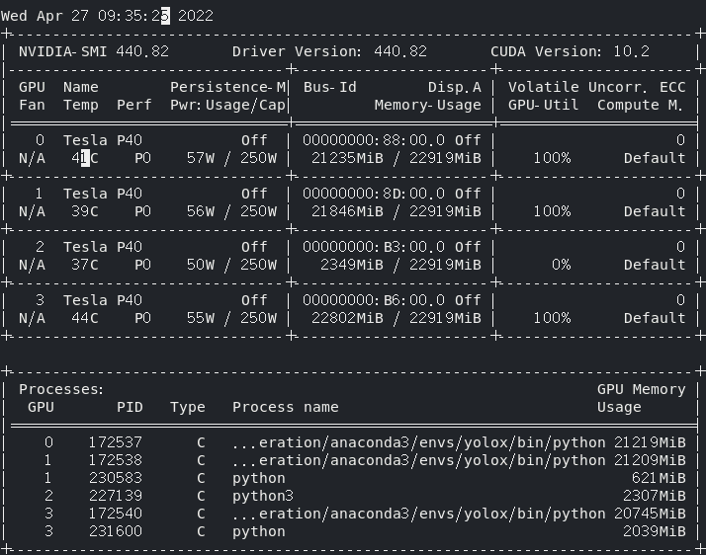Click the 'GPU-Util' column header

click(544, 105)
